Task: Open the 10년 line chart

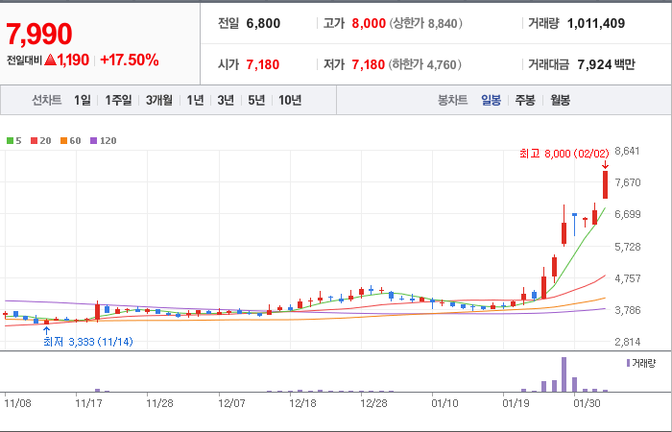Action: point(290,100)
